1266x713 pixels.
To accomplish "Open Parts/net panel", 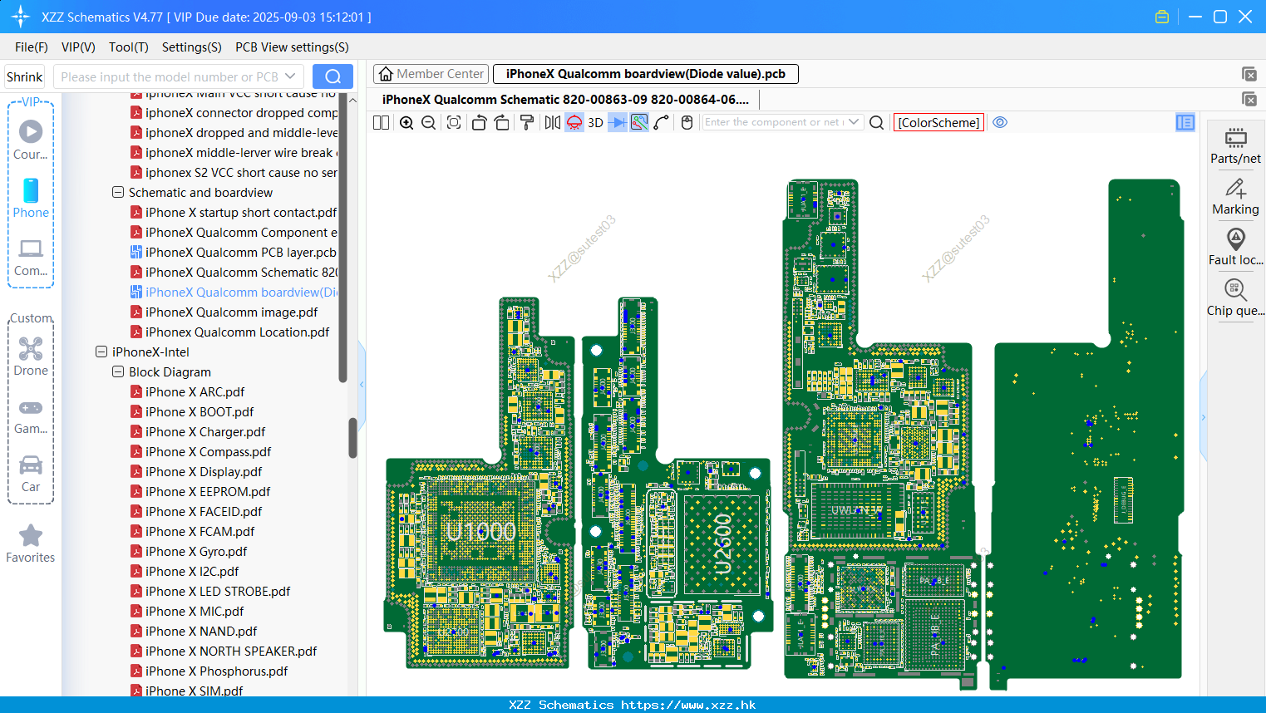I will 1235,146.
